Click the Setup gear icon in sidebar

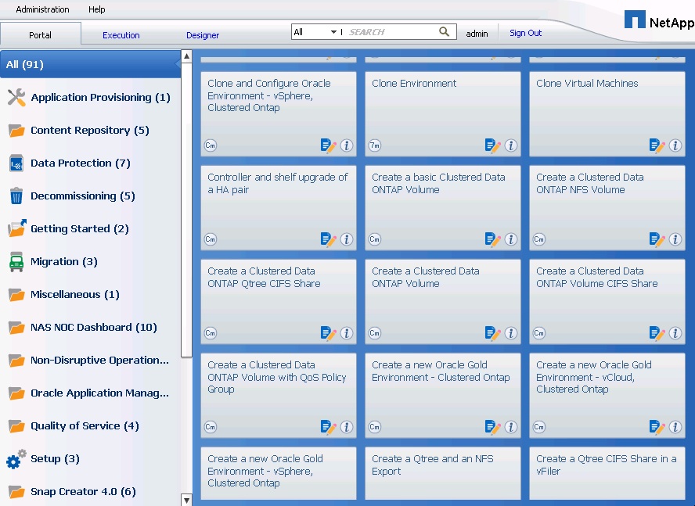pos(16,459)
